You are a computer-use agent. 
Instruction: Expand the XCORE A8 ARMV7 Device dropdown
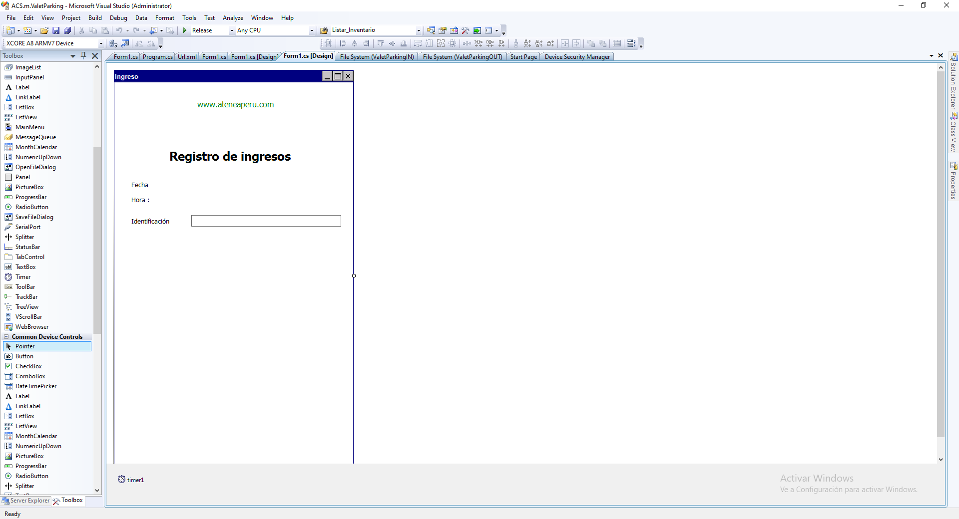[100, 43]
